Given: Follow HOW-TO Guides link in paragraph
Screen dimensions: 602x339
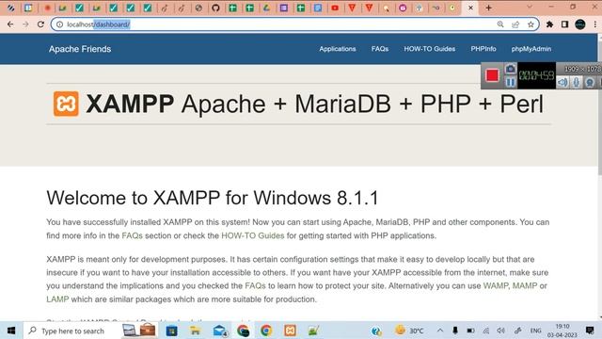Looking at the screenshot, I should (x=253, y=235).
